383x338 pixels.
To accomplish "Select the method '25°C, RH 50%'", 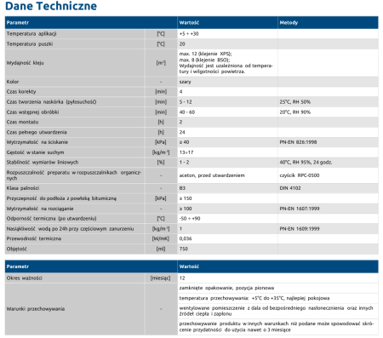I will coord(295,102).
